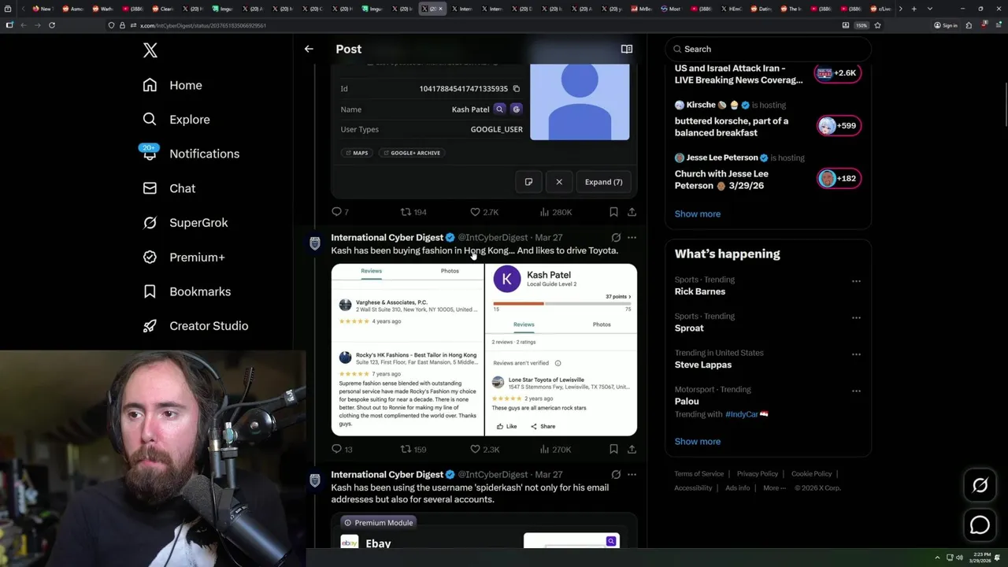Repost the tweet with 159 reposts
Screen dimensions: 1008x567
click(x=413, y=449)
